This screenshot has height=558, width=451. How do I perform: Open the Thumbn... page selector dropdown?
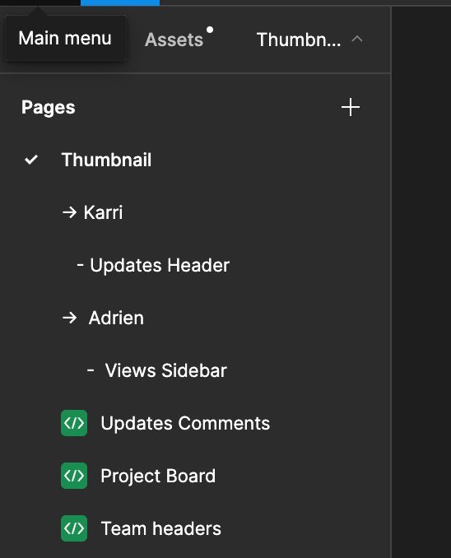(309, 40)
